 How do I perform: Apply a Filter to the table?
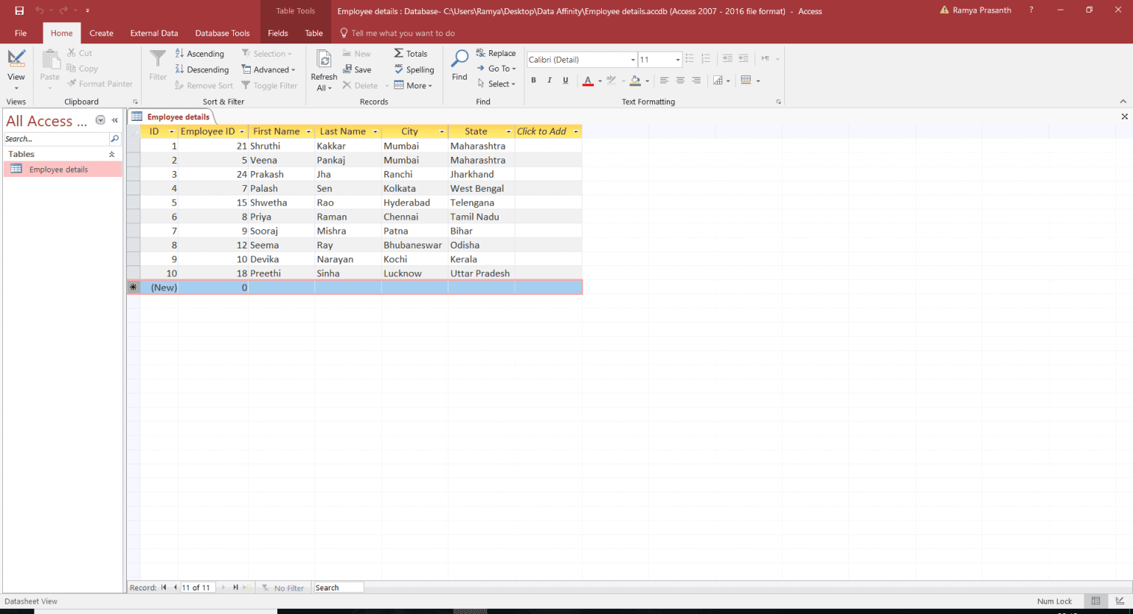click(157, 66)
